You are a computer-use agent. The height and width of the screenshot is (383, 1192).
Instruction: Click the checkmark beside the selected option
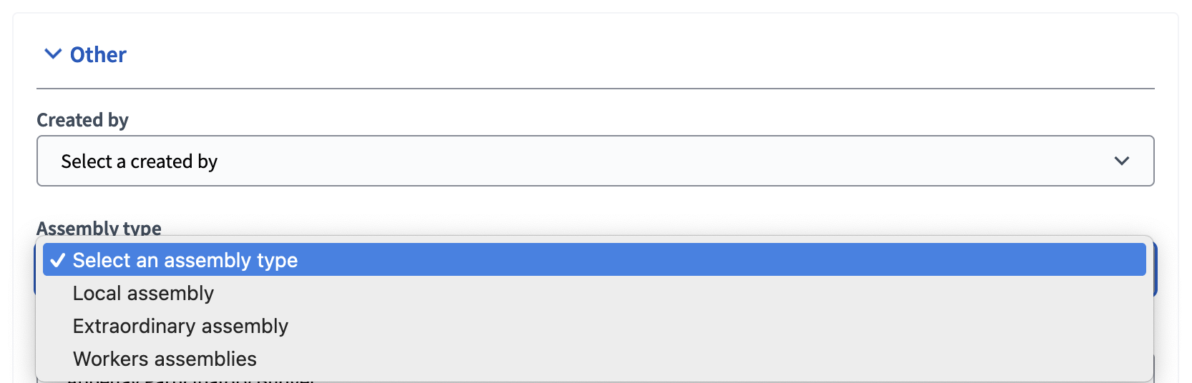(58, 261)
